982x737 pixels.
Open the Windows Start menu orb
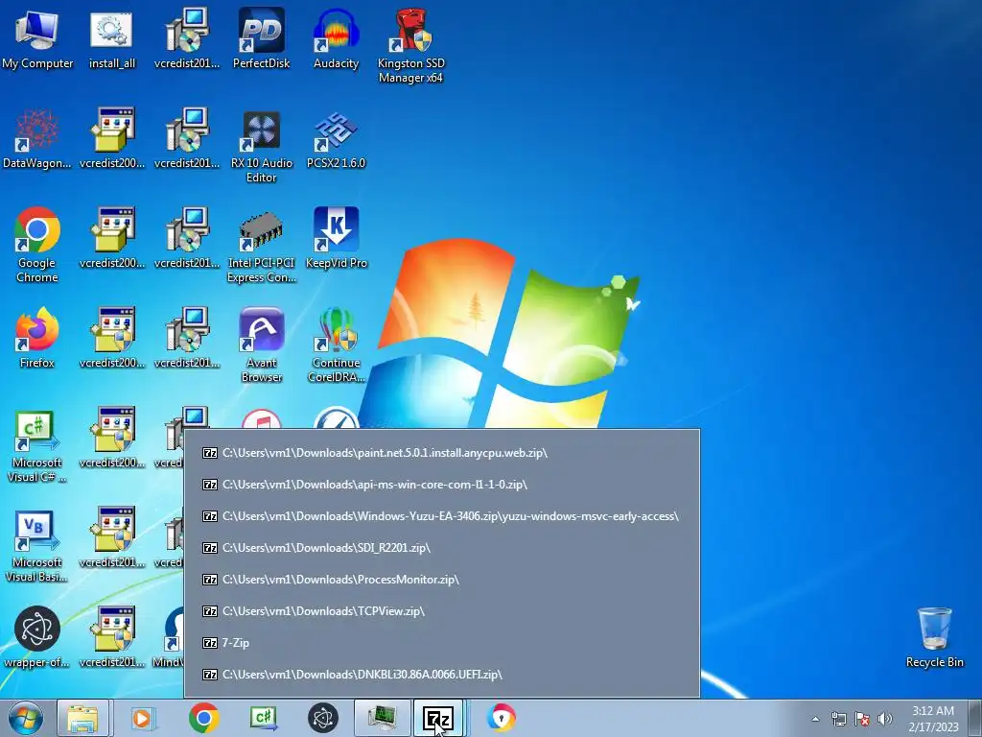point(26,718)
